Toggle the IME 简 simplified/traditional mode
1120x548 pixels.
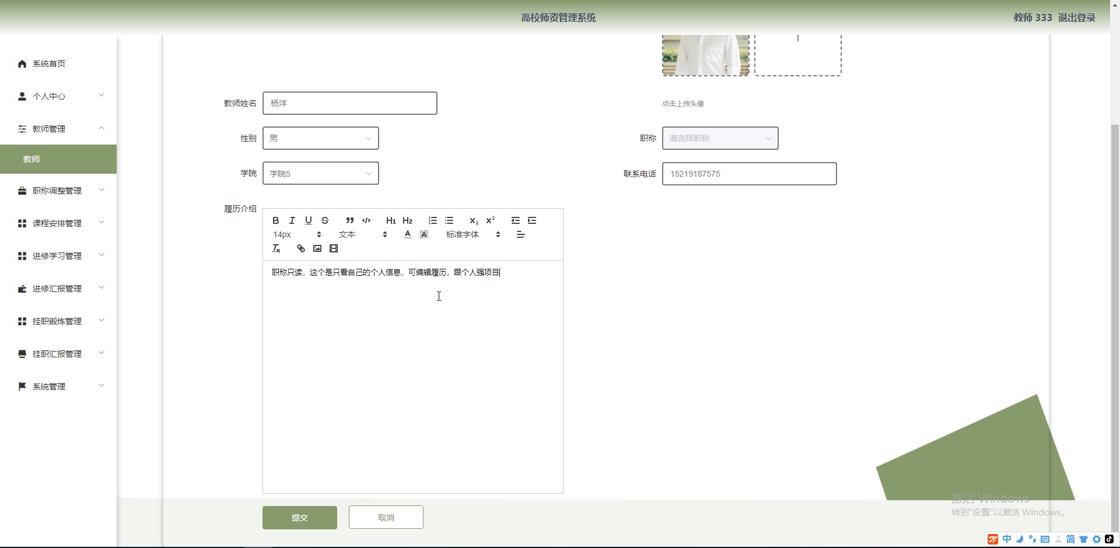click(x=1070, y=539)
